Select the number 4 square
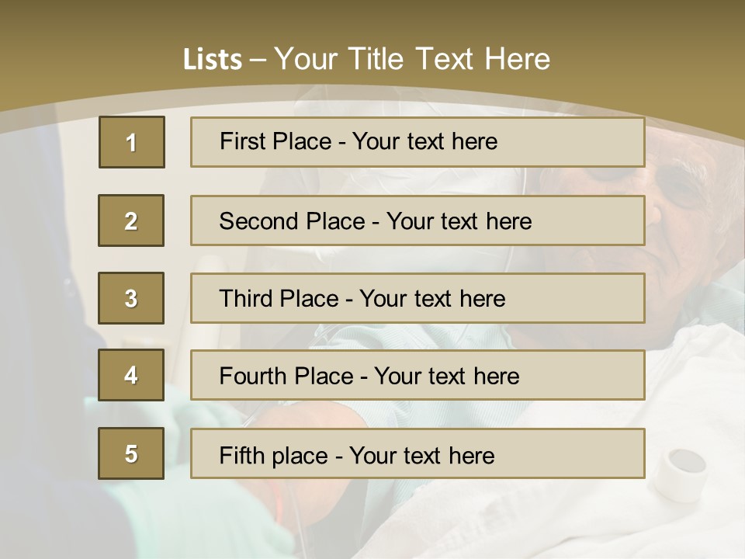The image size is (745, 559). click(131, 375)
